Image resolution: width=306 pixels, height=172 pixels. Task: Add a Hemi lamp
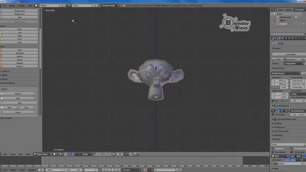(20, 39)
